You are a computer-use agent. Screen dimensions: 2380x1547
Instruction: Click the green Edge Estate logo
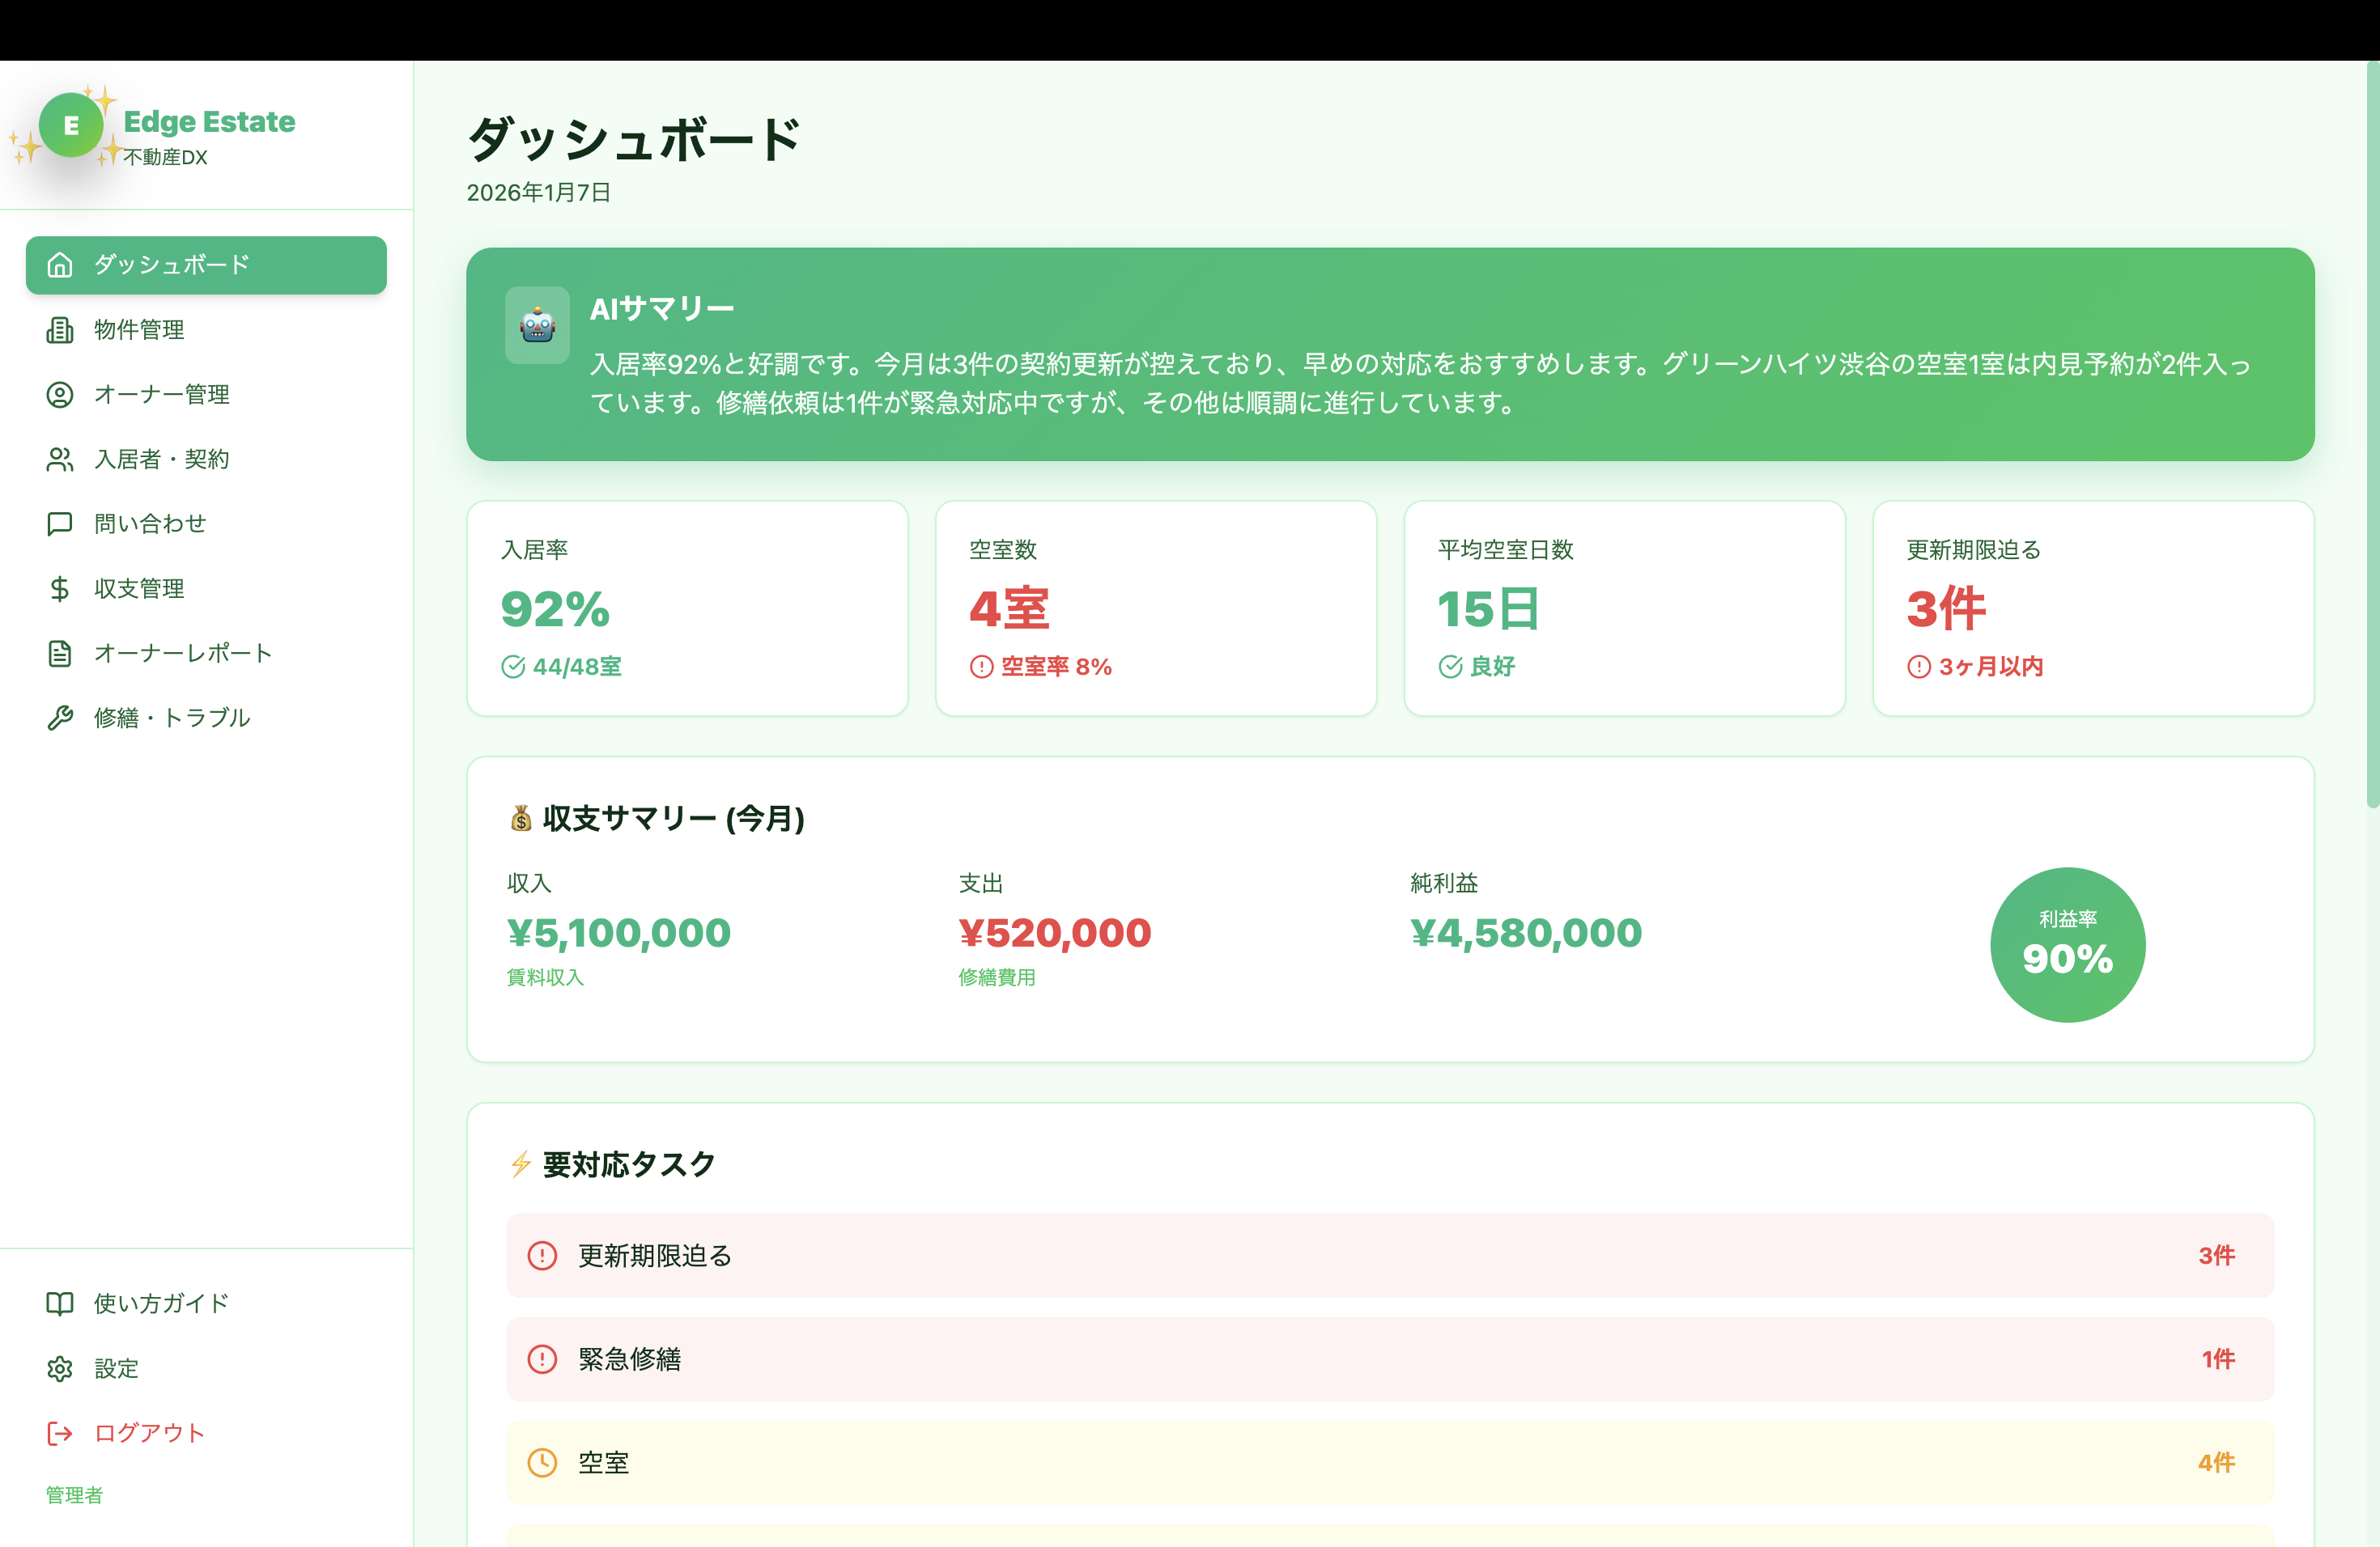pyautogui.click(x=71, y=126)
